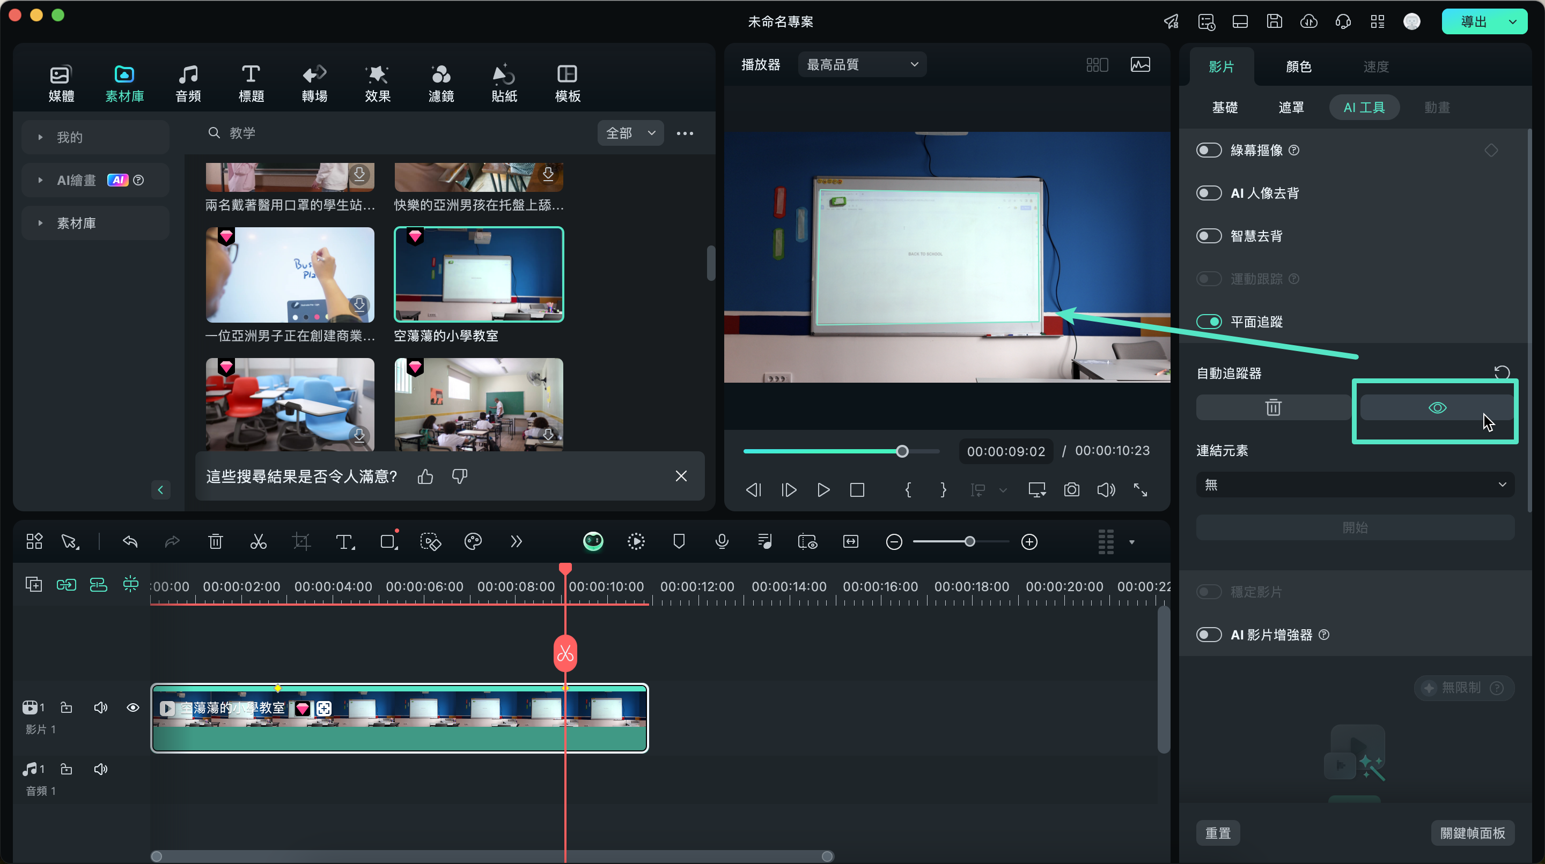Click the 播放 play button
The width and height of the screenshot is (1545, 864).
(823, 490)
